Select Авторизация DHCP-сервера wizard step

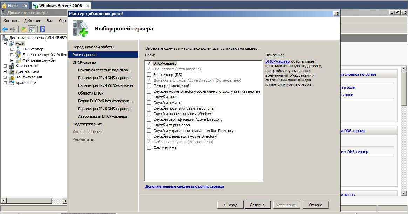point(102,116)
